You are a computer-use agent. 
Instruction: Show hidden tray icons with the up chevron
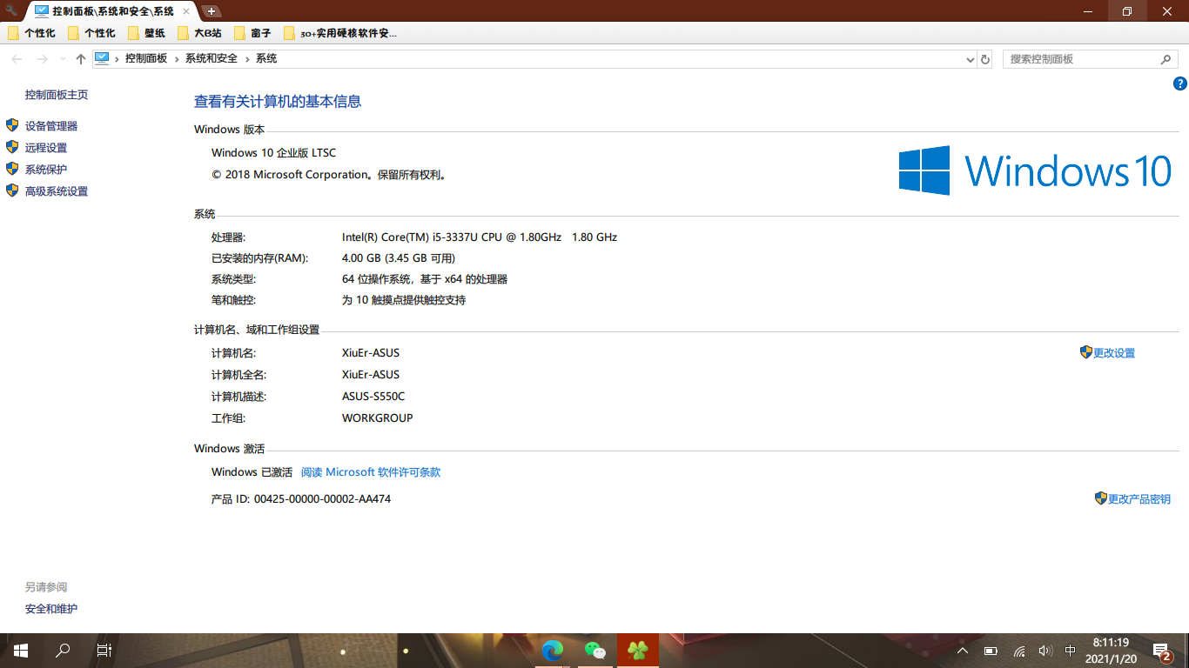click(962, 651)
